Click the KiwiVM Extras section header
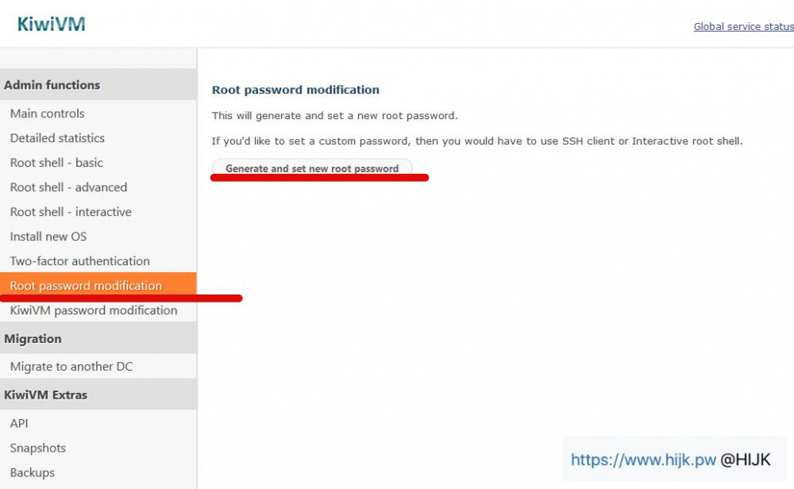 coord(46,395)
